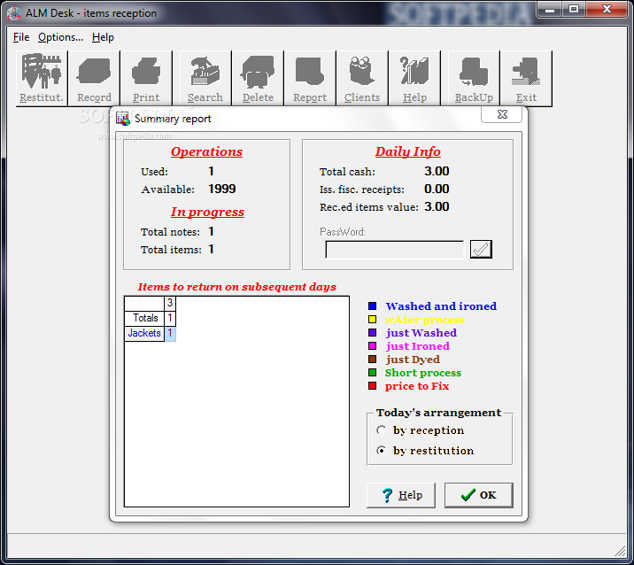Open the Restitut. toolbar button
This screenshot has height=565, width=634.
point(42,79)
